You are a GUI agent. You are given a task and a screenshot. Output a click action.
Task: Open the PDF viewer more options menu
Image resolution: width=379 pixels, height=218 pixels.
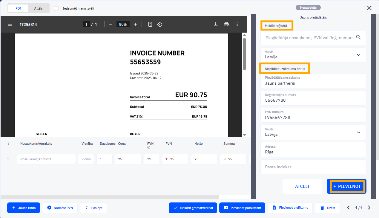(237, 24)
